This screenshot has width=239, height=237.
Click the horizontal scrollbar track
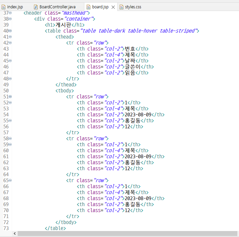(x=127, y=233)
